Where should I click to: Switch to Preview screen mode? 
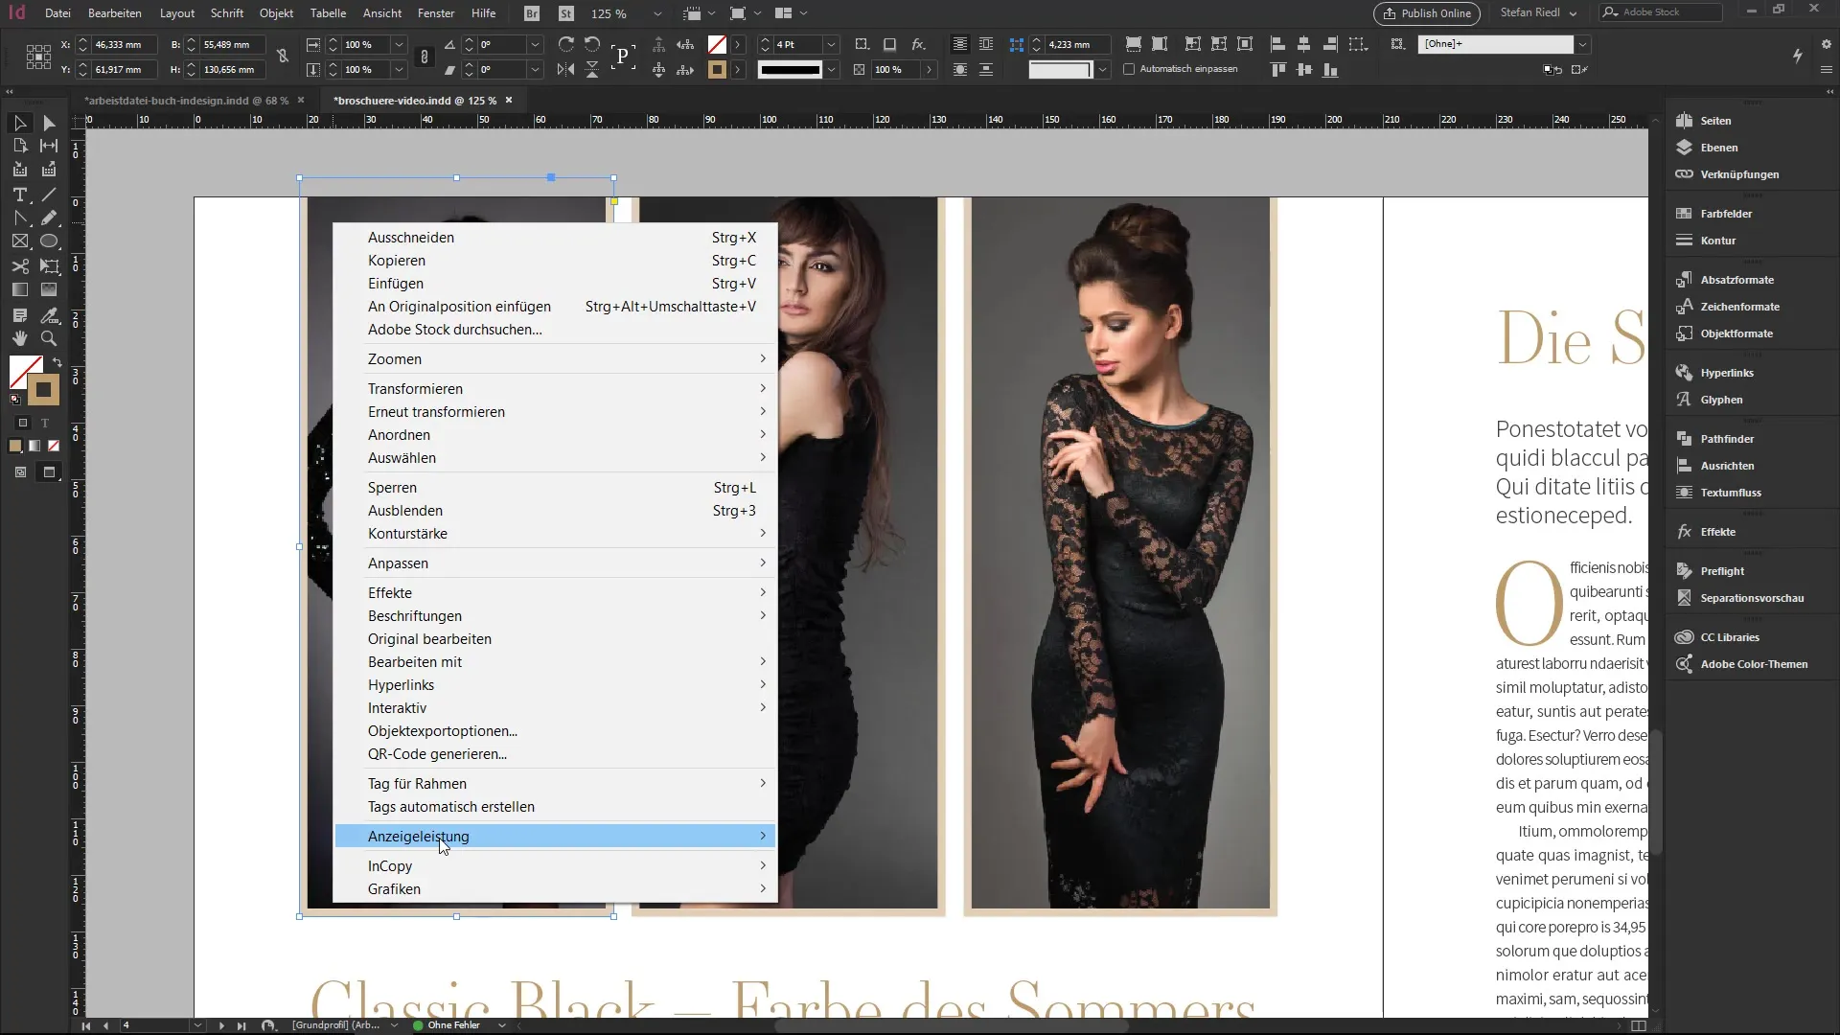[x=49, y=471]
